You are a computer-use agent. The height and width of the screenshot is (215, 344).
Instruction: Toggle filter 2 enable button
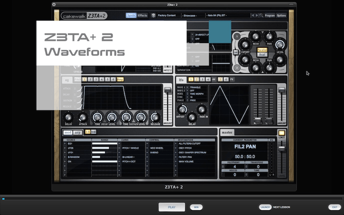(237, 68)
